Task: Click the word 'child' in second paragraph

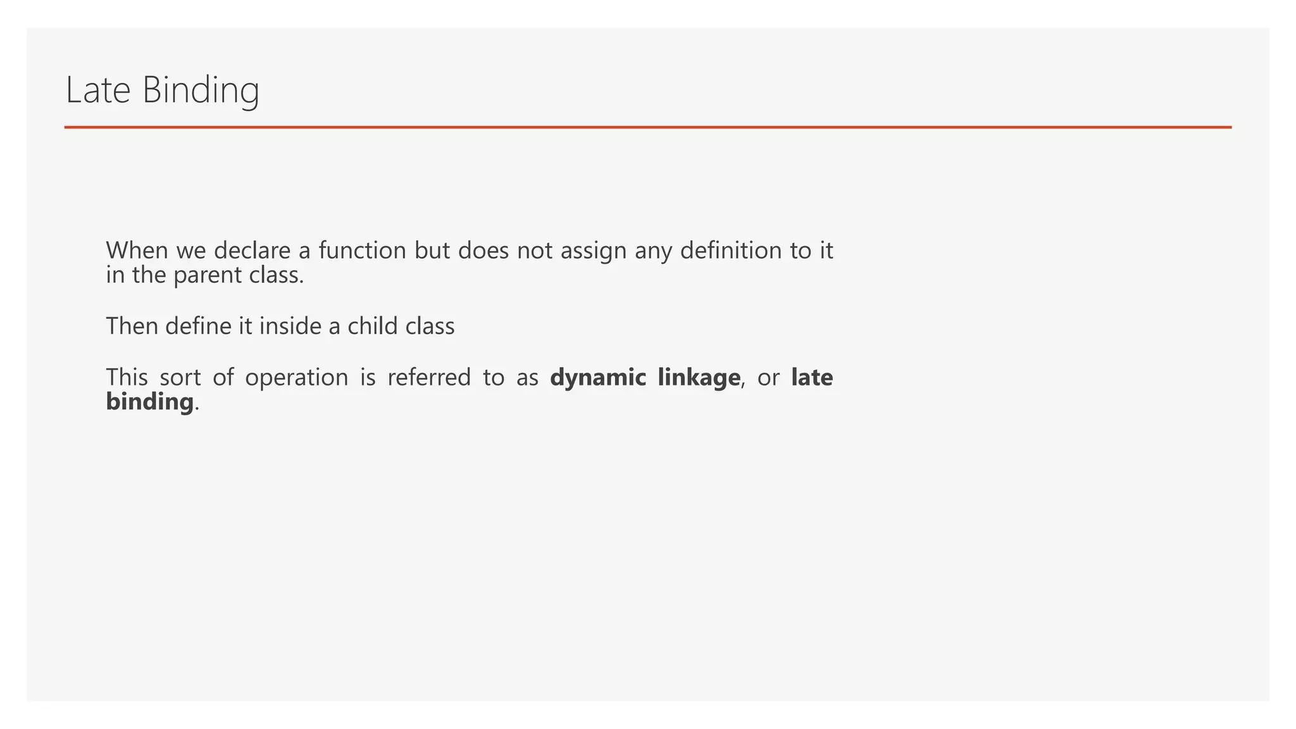Action: 374,327
